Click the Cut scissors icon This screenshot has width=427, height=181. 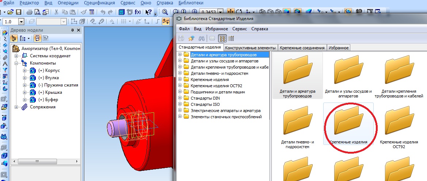tap(56, 12)
